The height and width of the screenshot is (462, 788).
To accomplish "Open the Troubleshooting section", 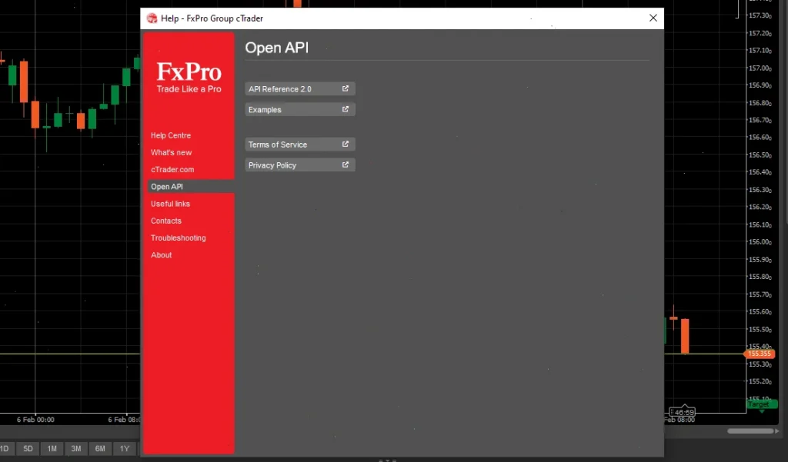I will (178, 238).
